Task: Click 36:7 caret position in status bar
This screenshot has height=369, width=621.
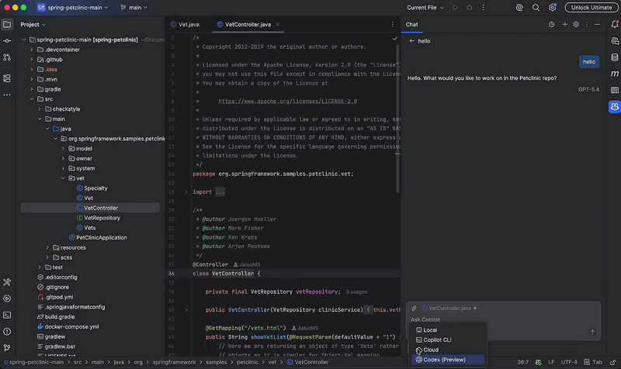Action: click(x=522, y=362)
